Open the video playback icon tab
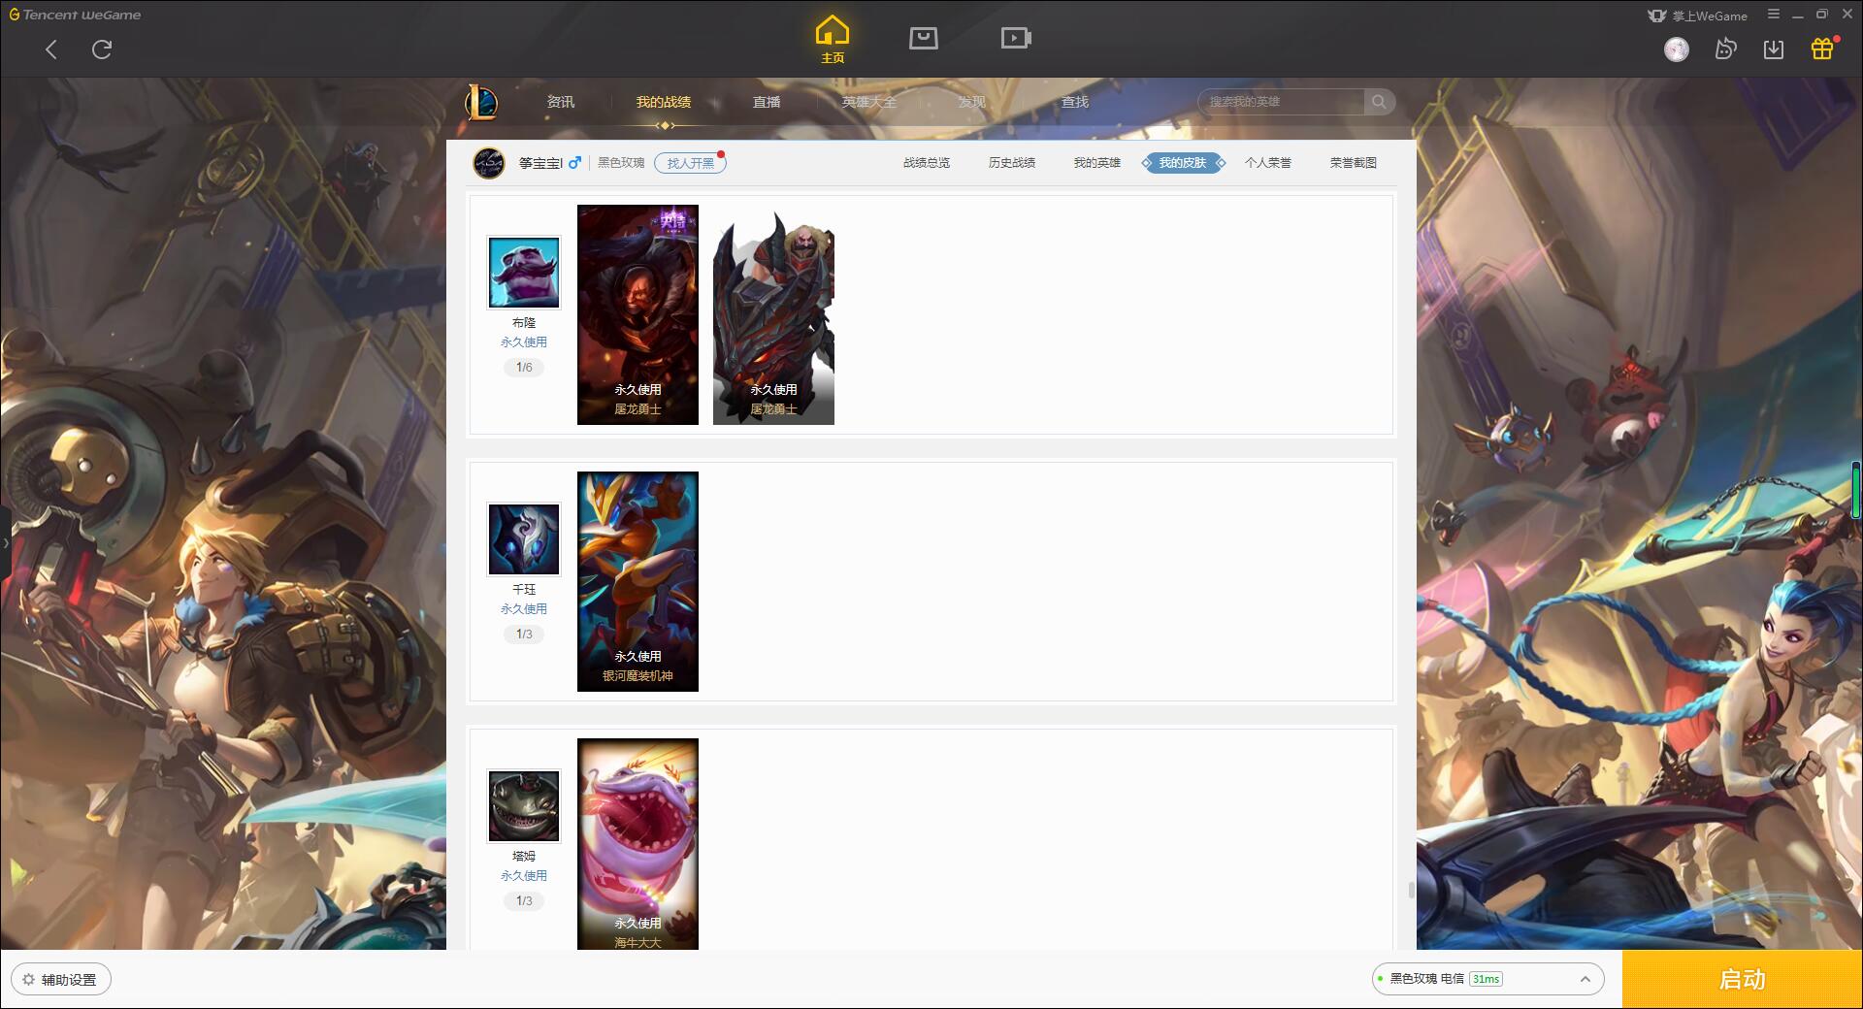 (1016, 38)
